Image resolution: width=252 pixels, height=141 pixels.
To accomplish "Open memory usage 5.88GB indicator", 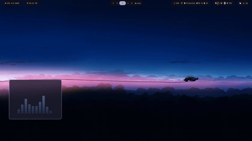I will [15, 3].
